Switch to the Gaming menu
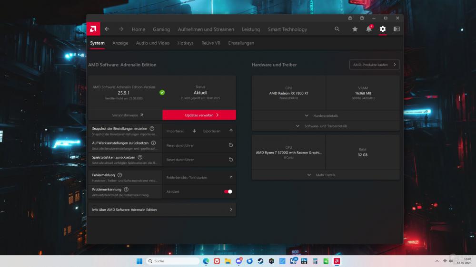 point(161,29)
